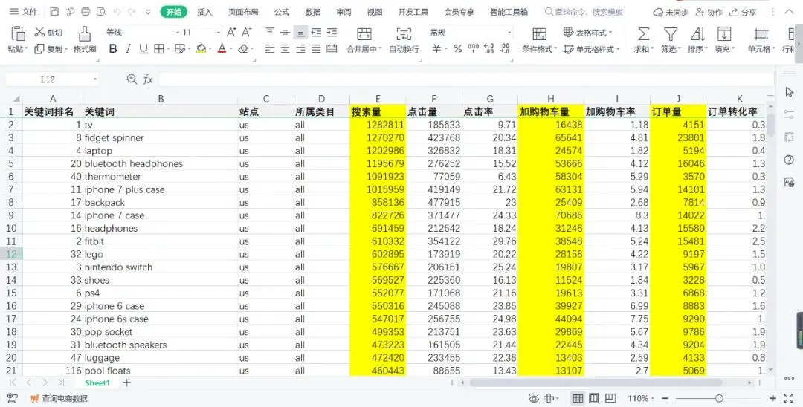Screen dimensions: 803x407
Task: Click the fx insert function icon
Action: [x=148, y=79]
